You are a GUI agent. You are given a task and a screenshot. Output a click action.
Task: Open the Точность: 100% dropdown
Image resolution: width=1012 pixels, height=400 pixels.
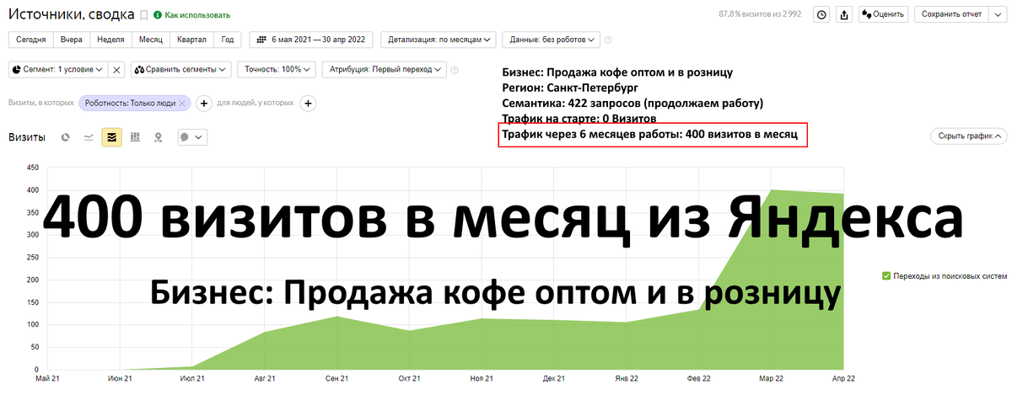pyautogui.click(x=277, y=70)
